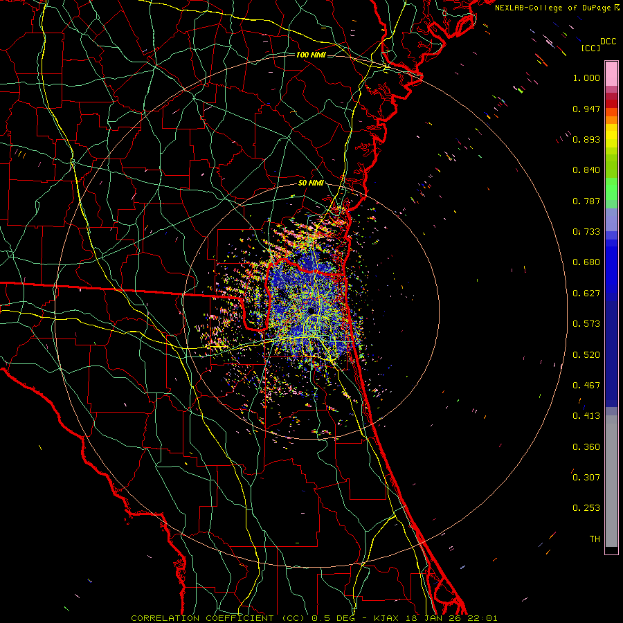Click the CORRELATION COEFFICIENT (CC) title text
623x623 pixels.
pos(218,618)
